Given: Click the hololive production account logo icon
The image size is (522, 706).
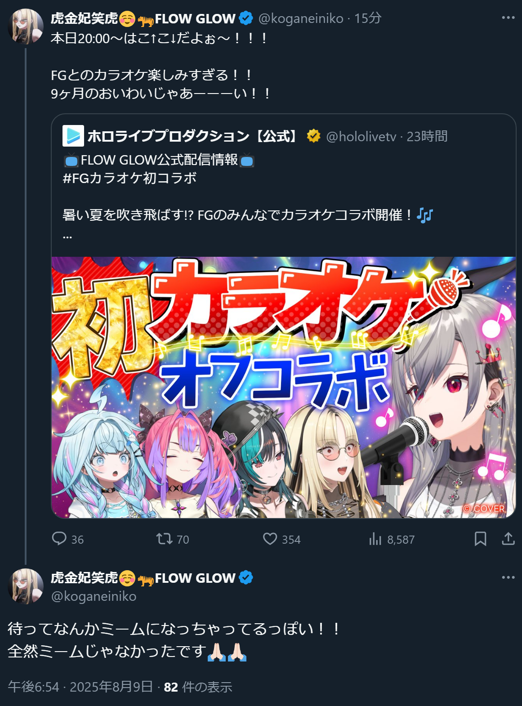Looking at the screenshot, I should 73,136.
